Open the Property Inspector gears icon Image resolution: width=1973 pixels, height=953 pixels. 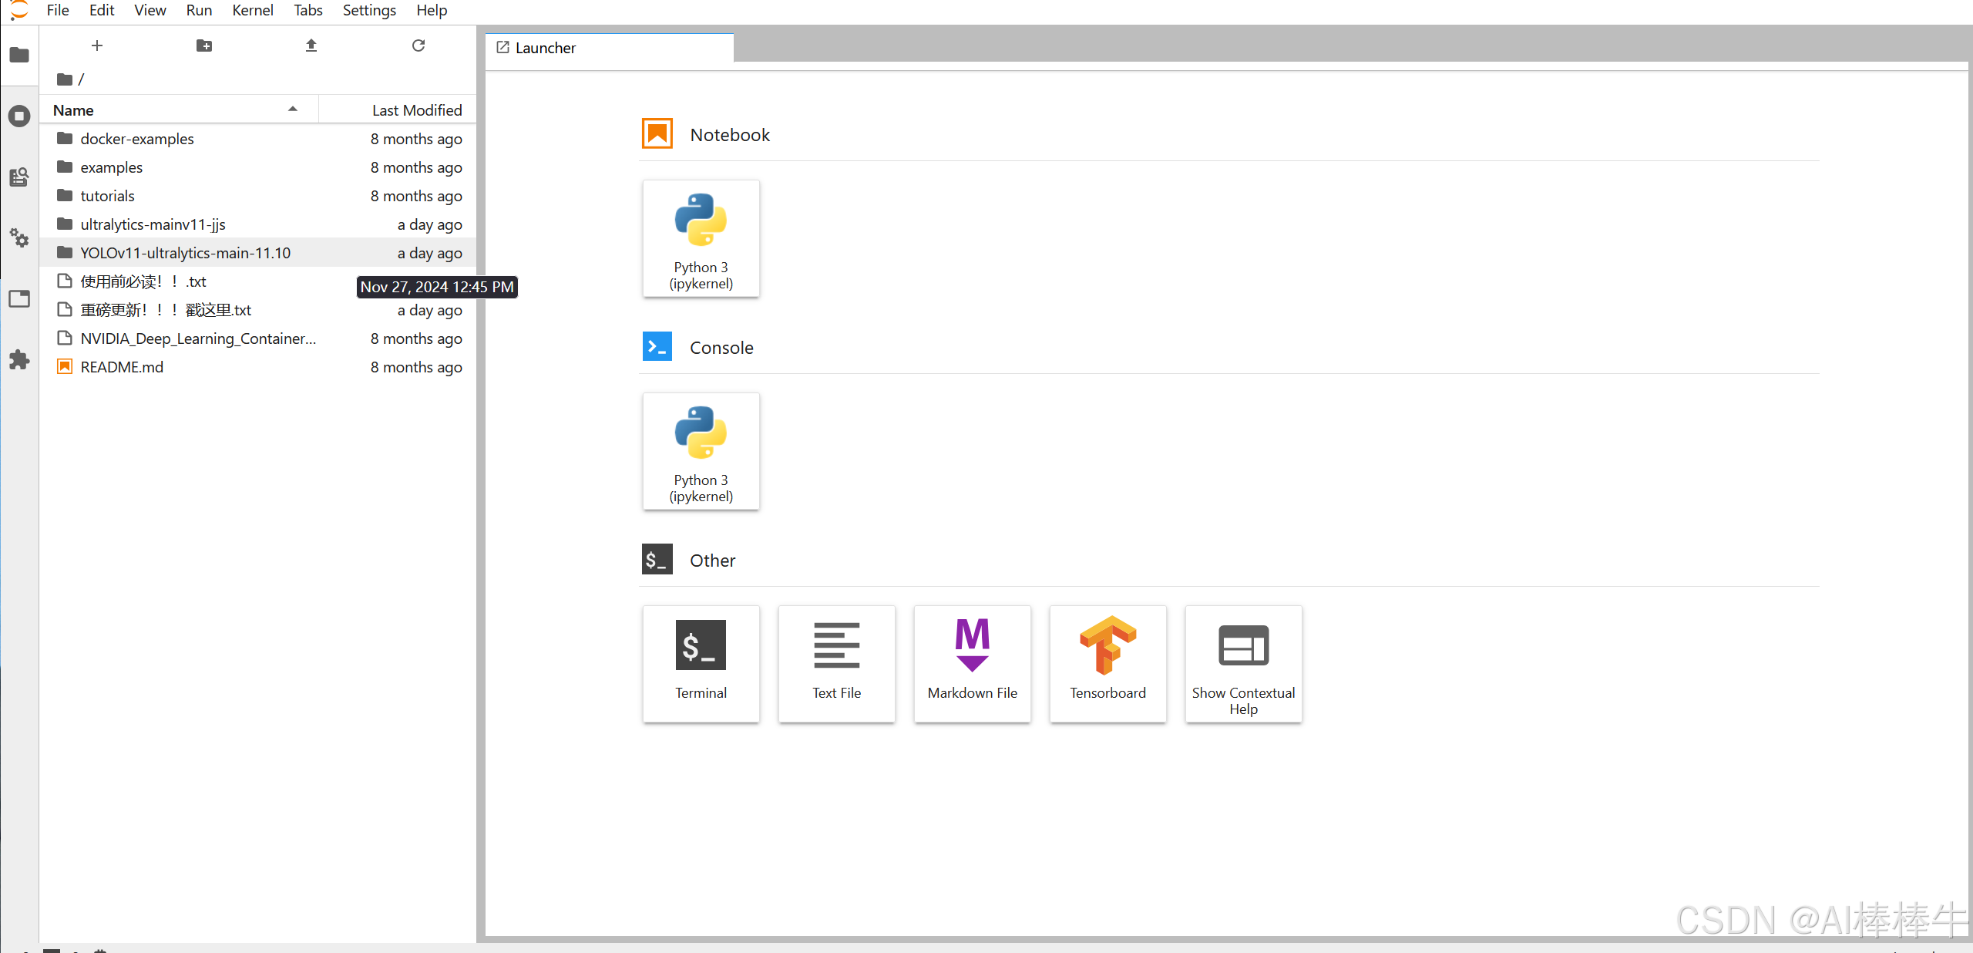tap(19, 238)
